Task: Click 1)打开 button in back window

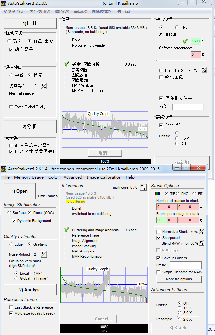Action: [30, 23]
